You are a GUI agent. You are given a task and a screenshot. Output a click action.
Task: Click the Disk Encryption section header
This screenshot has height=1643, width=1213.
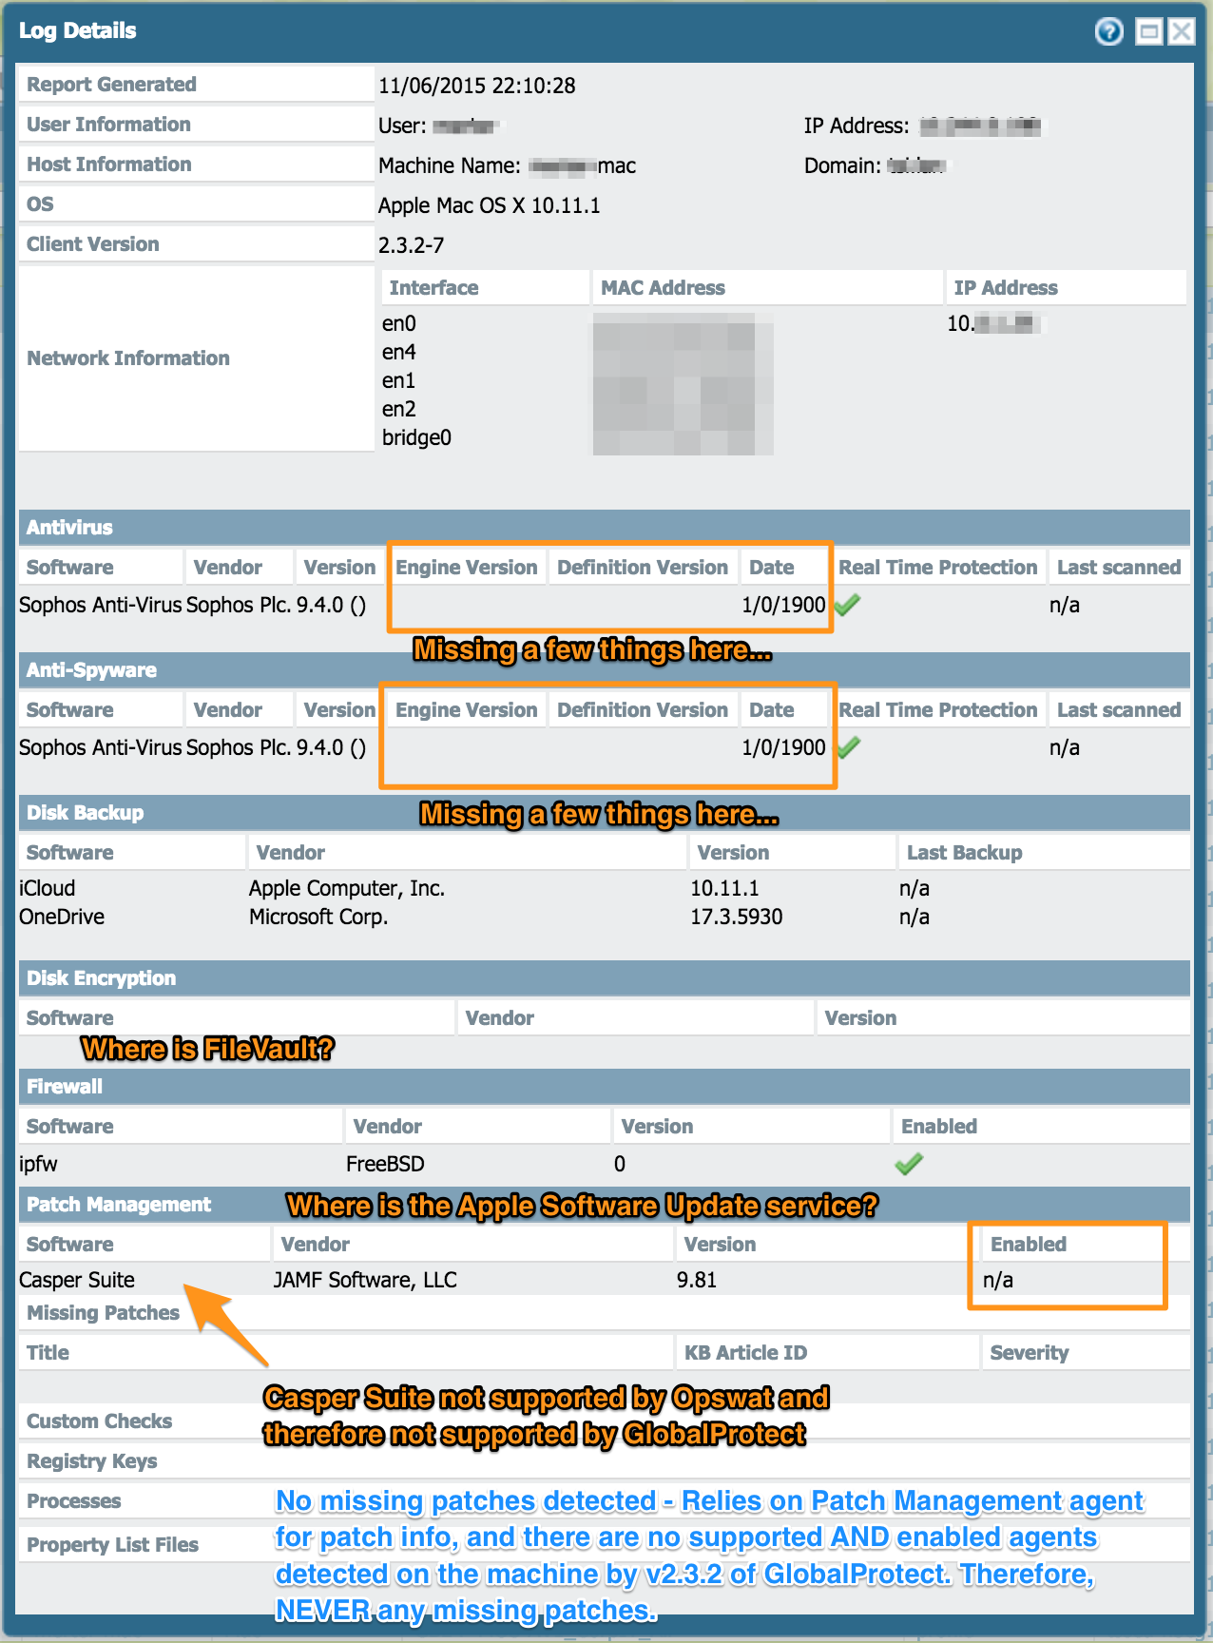click(x=605, y=977)
